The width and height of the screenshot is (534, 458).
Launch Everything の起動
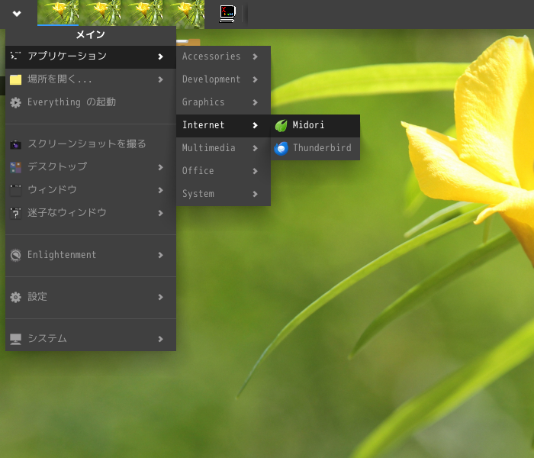(91, 102)
